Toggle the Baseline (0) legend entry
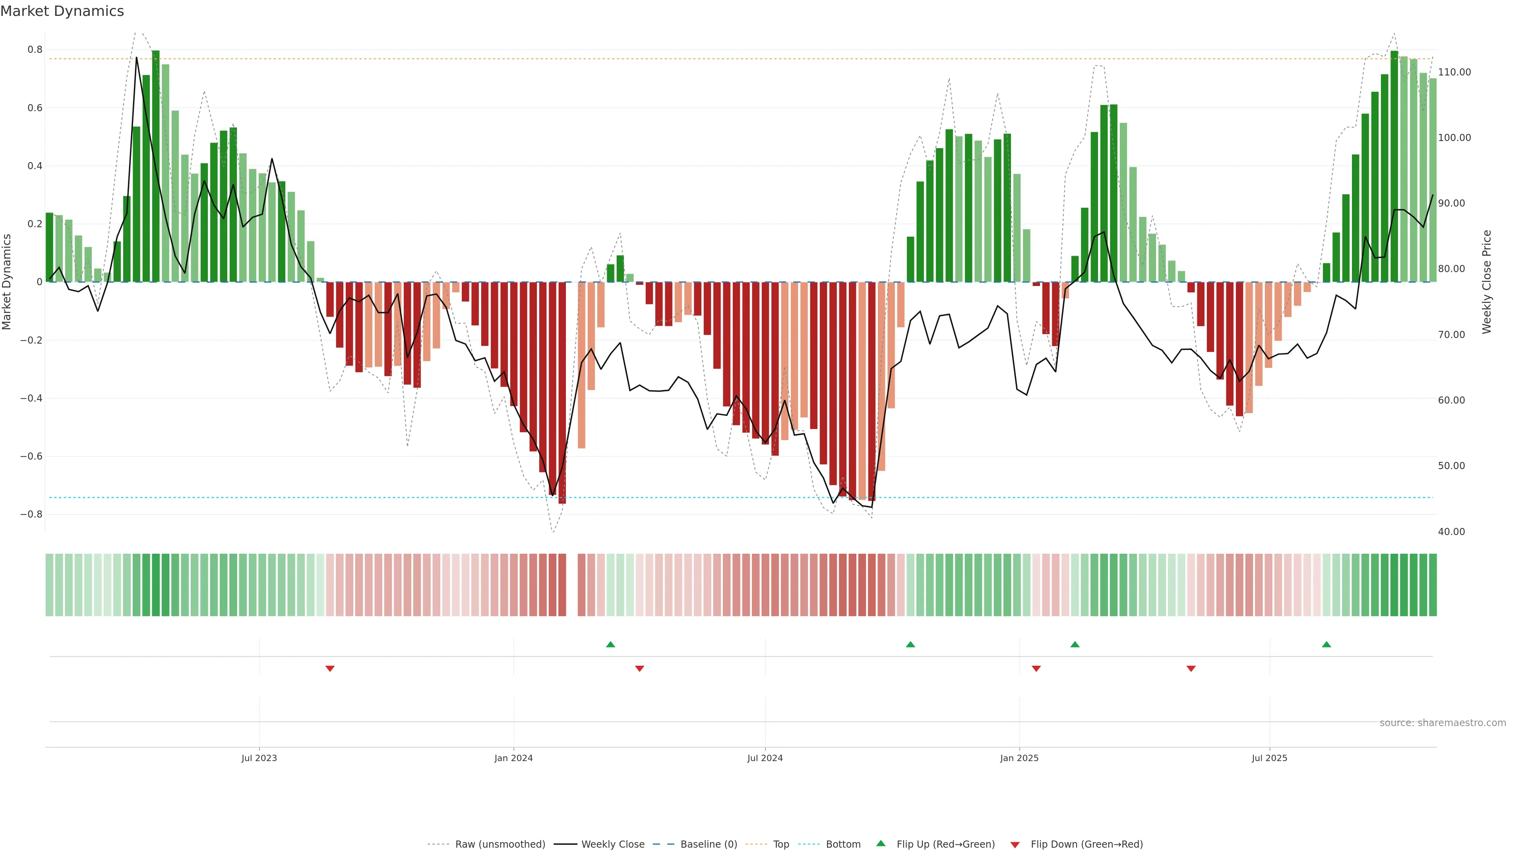Image resolution: width=1526 pixels, height=858 pixels. click(709, 844)
